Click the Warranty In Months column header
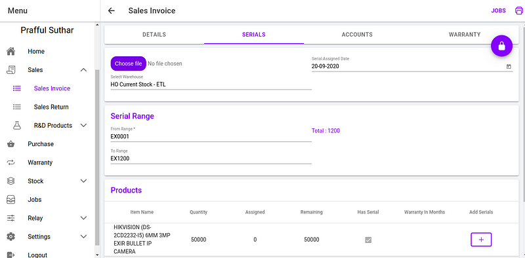525x258 pixels. click(425, 212)
